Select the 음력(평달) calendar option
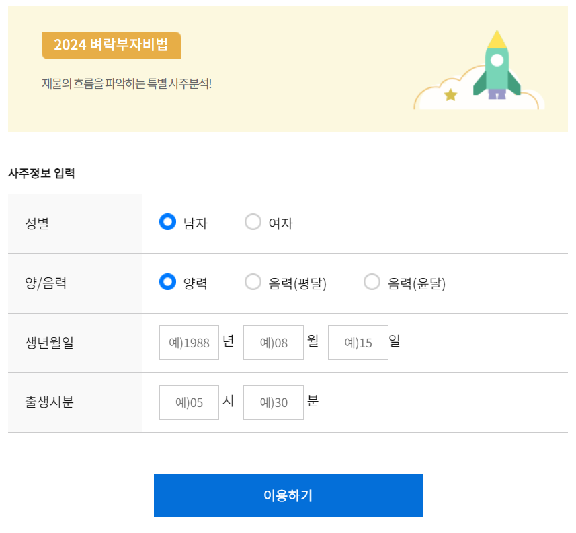 coord(253,282)
